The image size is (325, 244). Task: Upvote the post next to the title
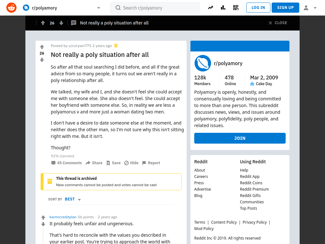(42, 47)
